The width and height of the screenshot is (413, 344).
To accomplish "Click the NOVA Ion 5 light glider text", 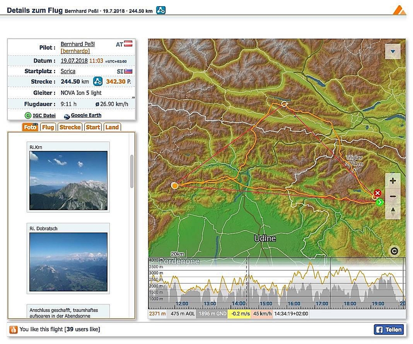I will 81,93.
